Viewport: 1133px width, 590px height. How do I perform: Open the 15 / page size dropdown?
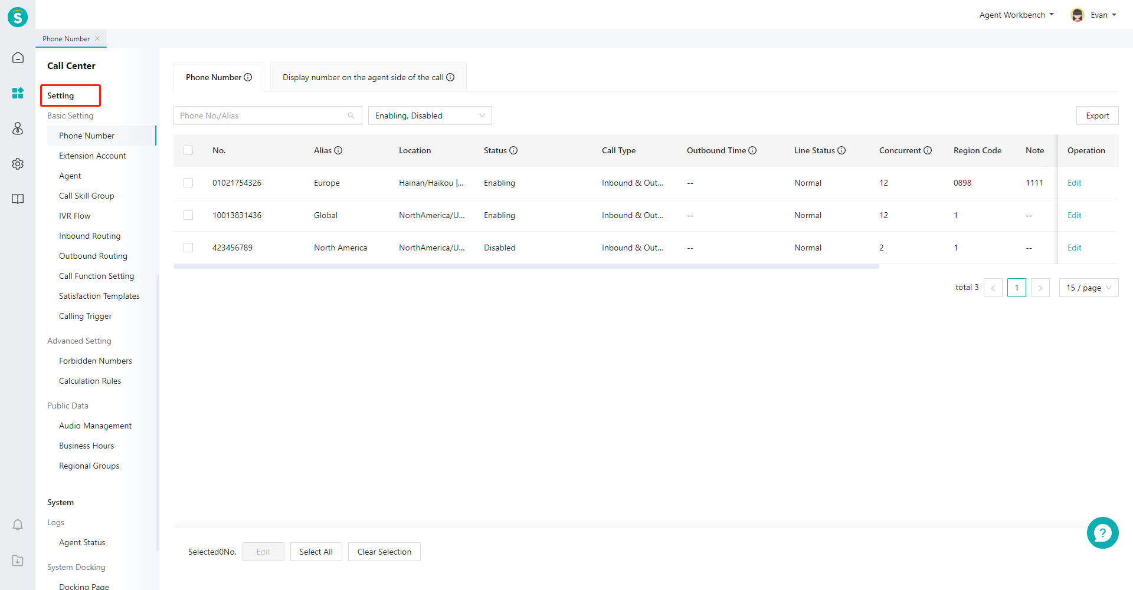(1089, 288)
